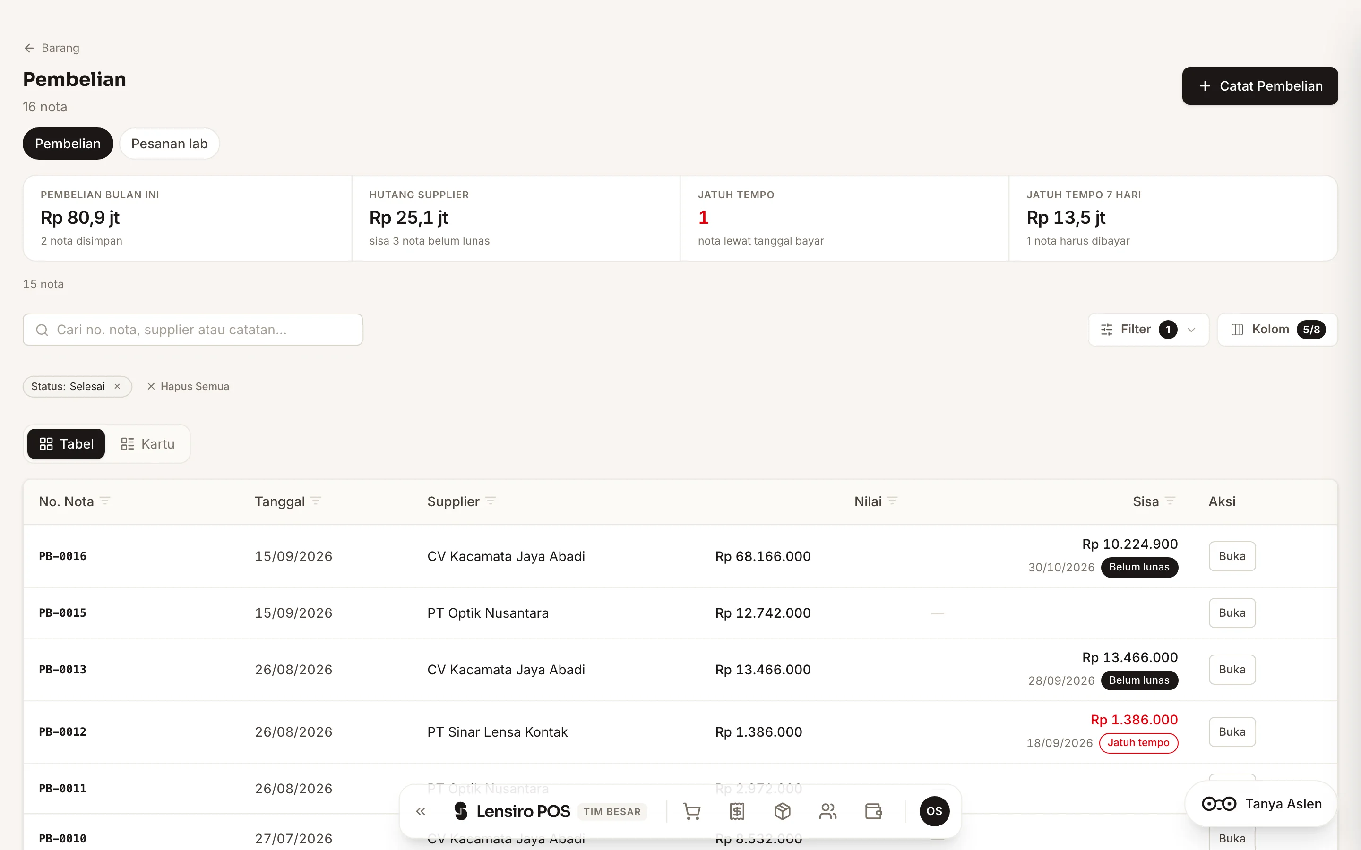Open nota PB-0015 with Buka
This screenshot has width=1361, height=850.
[1232, 613]
